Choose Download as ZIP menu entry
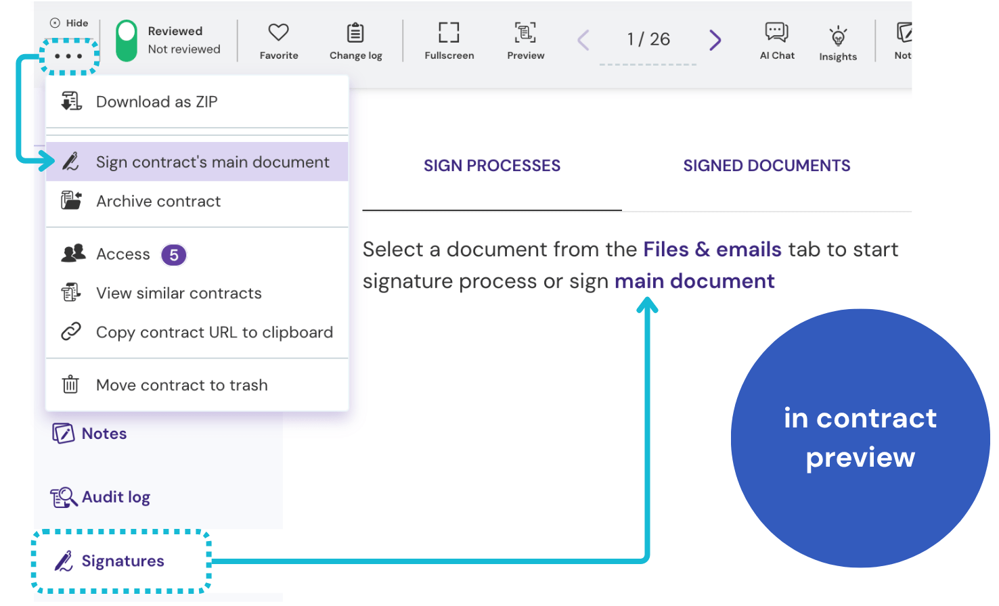This screenshot has width=999, height=606. [197, 101]
